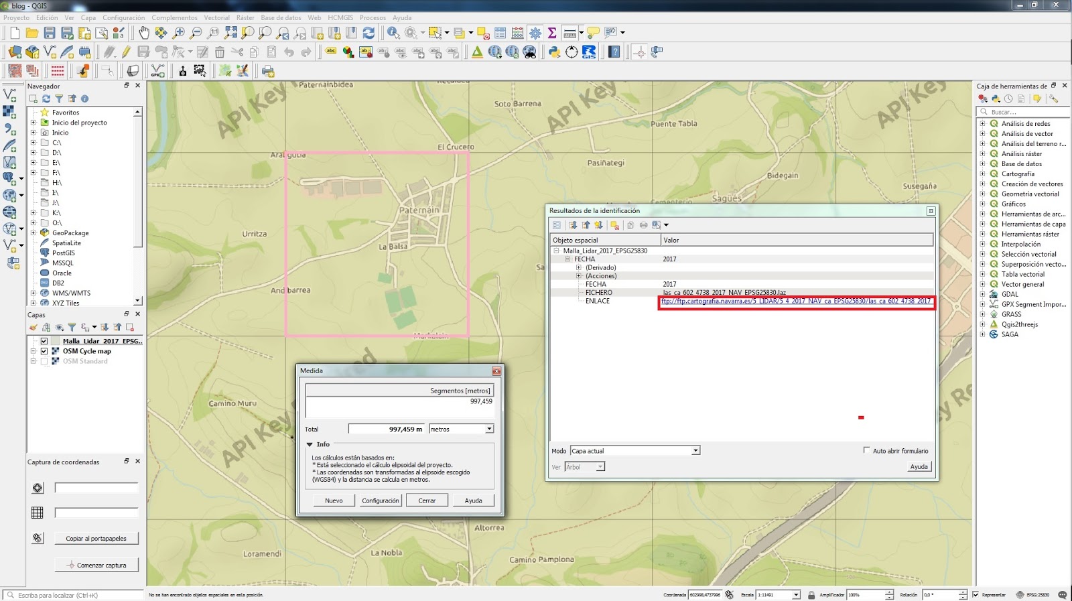Click the Nuevo button in Medida

point(334,500)
